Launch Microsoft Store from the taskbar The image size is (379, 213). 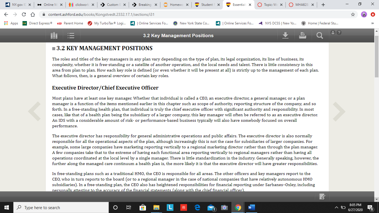coord(143,207)
